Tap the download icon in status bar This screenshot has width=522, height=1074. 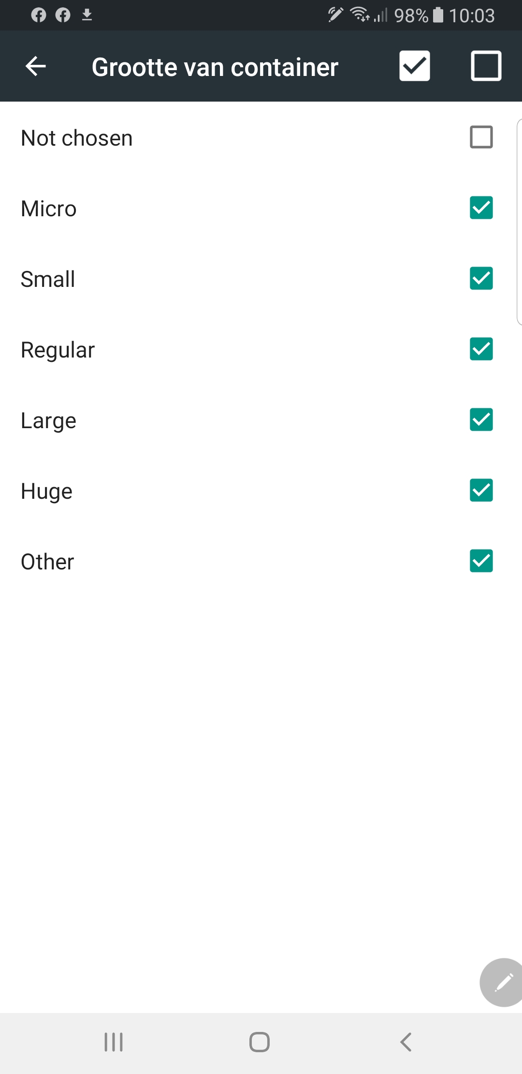pyautogui.click(x=87, y=15)
